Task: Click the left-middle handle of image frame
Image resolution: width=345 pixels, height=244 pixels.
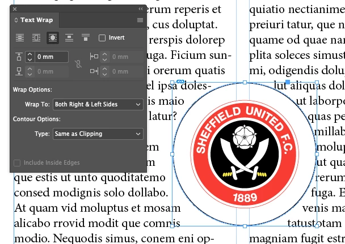Action: click(172, 154)
